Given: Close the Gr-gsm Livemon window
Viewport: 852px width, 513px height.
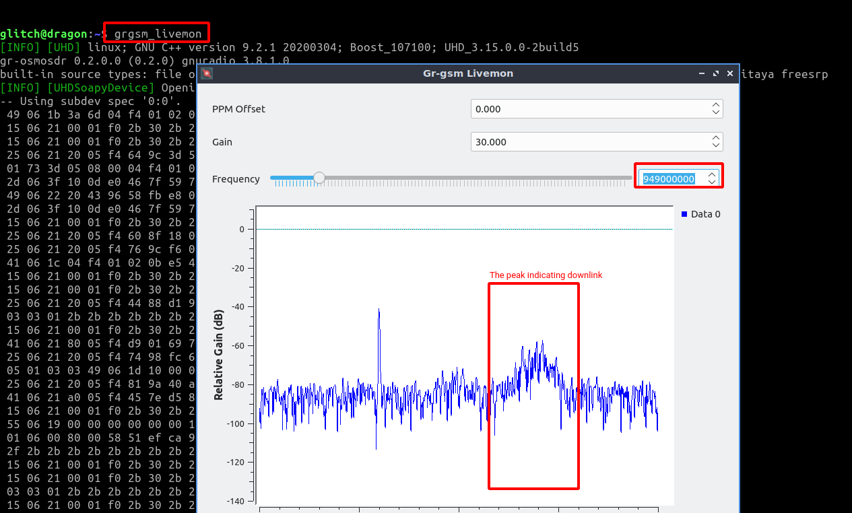Looking at the screenshot, I should (x=729, y=73).
